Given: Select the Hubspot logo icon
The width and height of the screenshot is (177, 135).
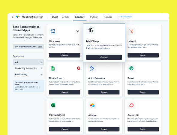Looking at the screenshot, I should coord(131,31).
